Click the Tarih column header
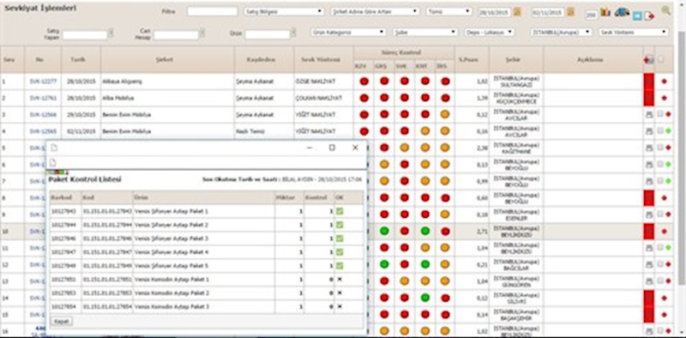This screenshot has height=338, width=686. coord(81,59)
